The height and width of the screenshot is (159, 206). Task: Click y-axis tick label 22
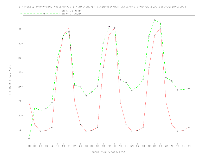click(x=20, y=101)
